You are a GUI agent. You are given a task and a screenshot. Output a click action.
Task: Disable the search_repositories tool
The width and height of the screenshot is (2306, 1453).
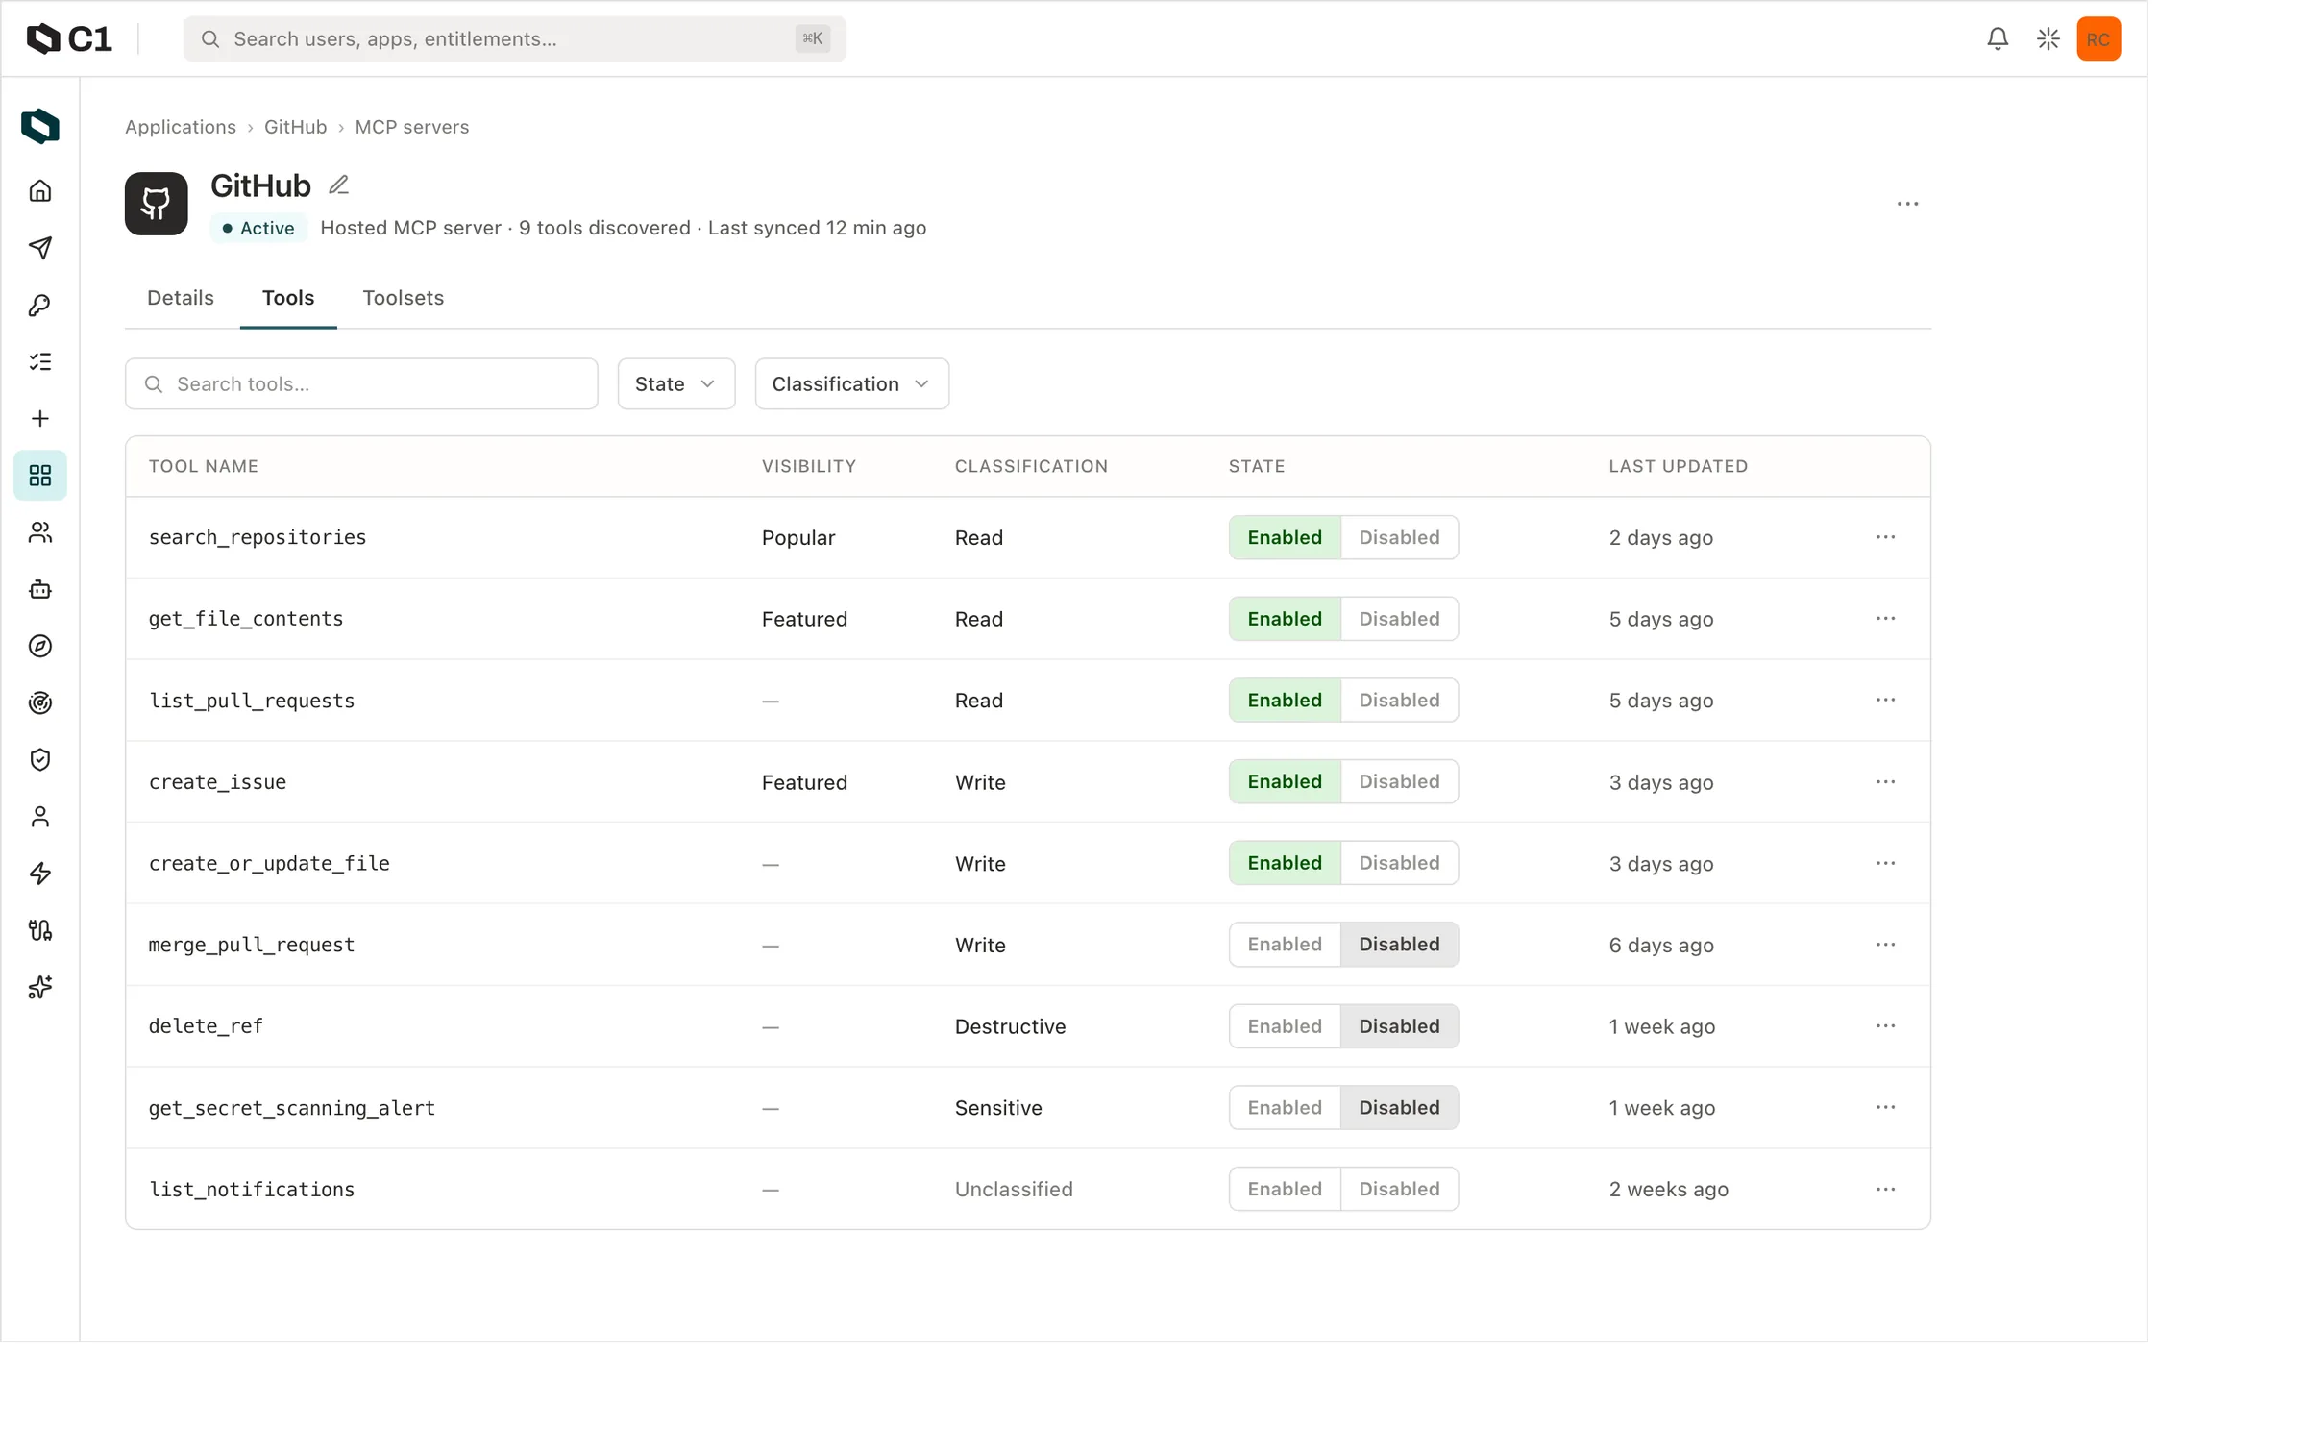coord(1399,537)
